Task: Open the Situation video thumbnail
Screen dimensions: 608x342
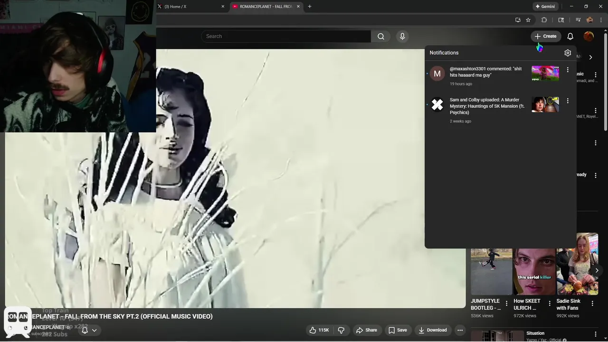Action: coord(497,336)
